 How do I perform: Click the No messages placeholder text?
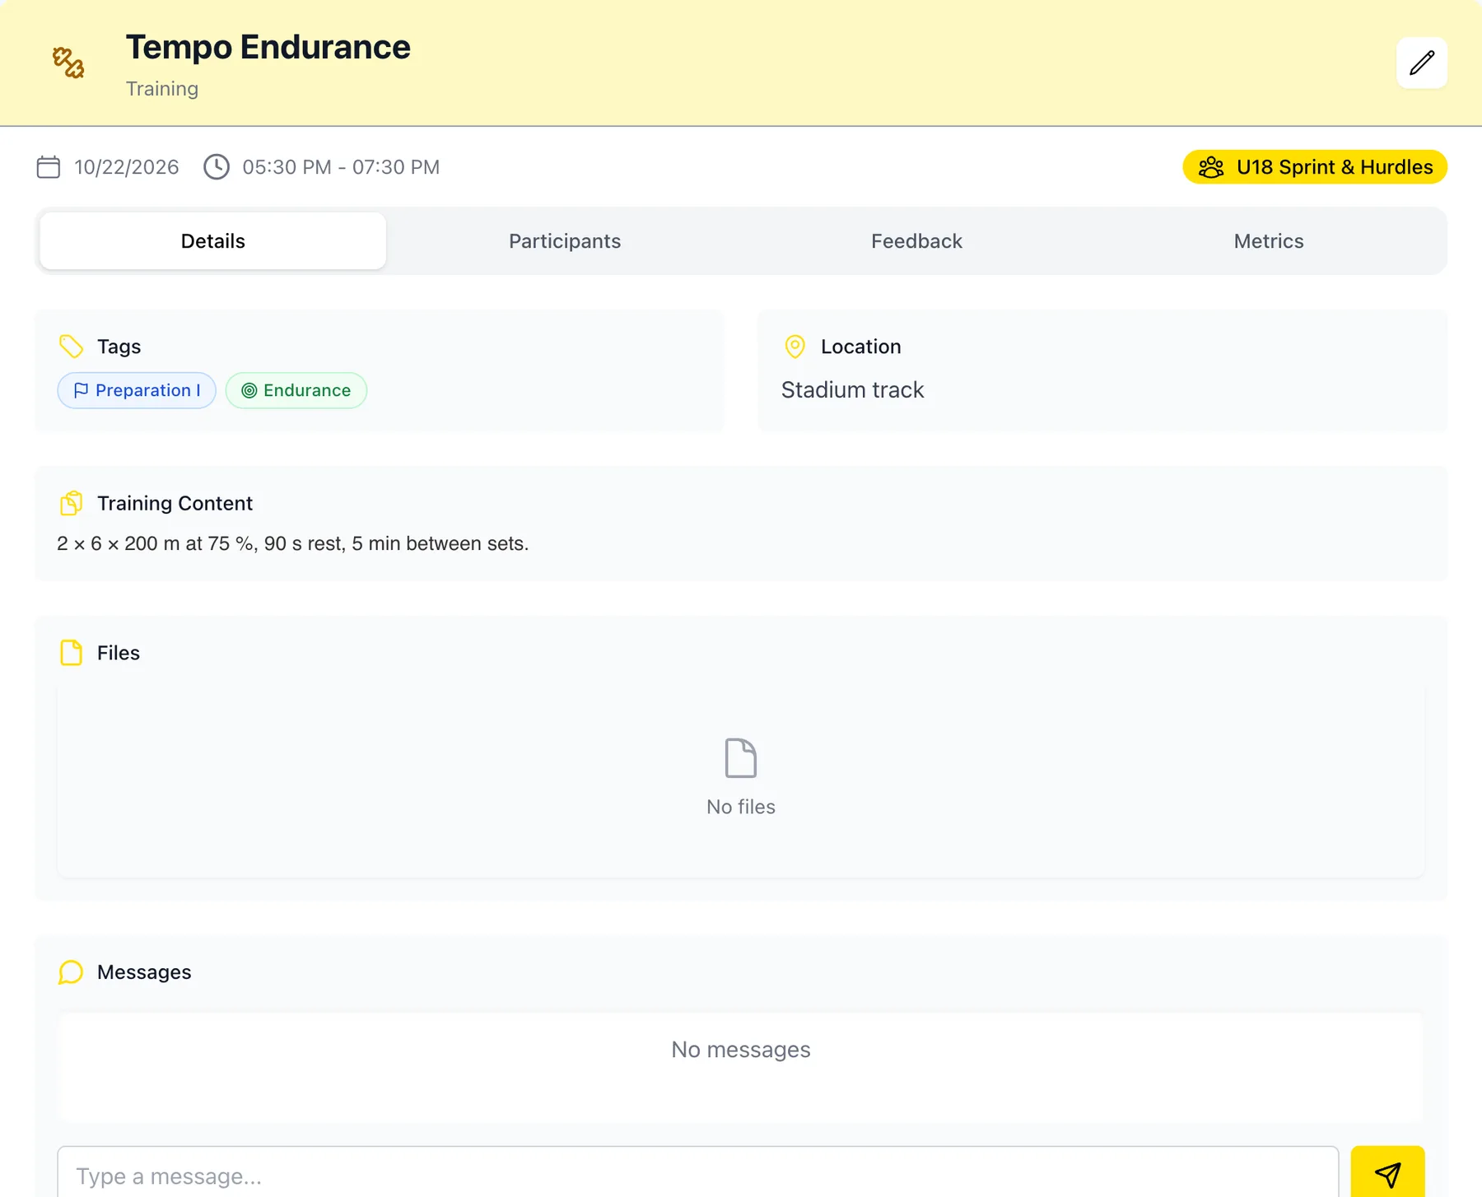tap(741, 1050)
